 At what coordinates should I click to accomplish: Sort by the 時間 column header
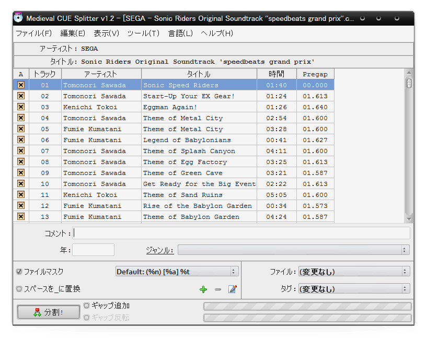pyautogui.click(x=276, y=74)
